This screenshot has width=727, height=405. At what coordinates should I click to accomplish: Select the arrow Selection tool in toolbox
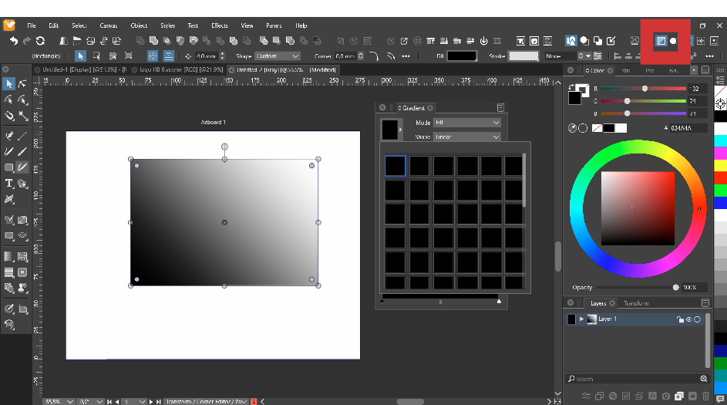click(9, 84)
